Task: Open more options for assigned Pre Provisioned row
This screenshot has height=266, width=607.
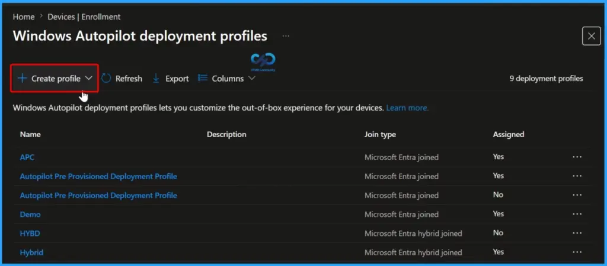Action: click(577, 176)
